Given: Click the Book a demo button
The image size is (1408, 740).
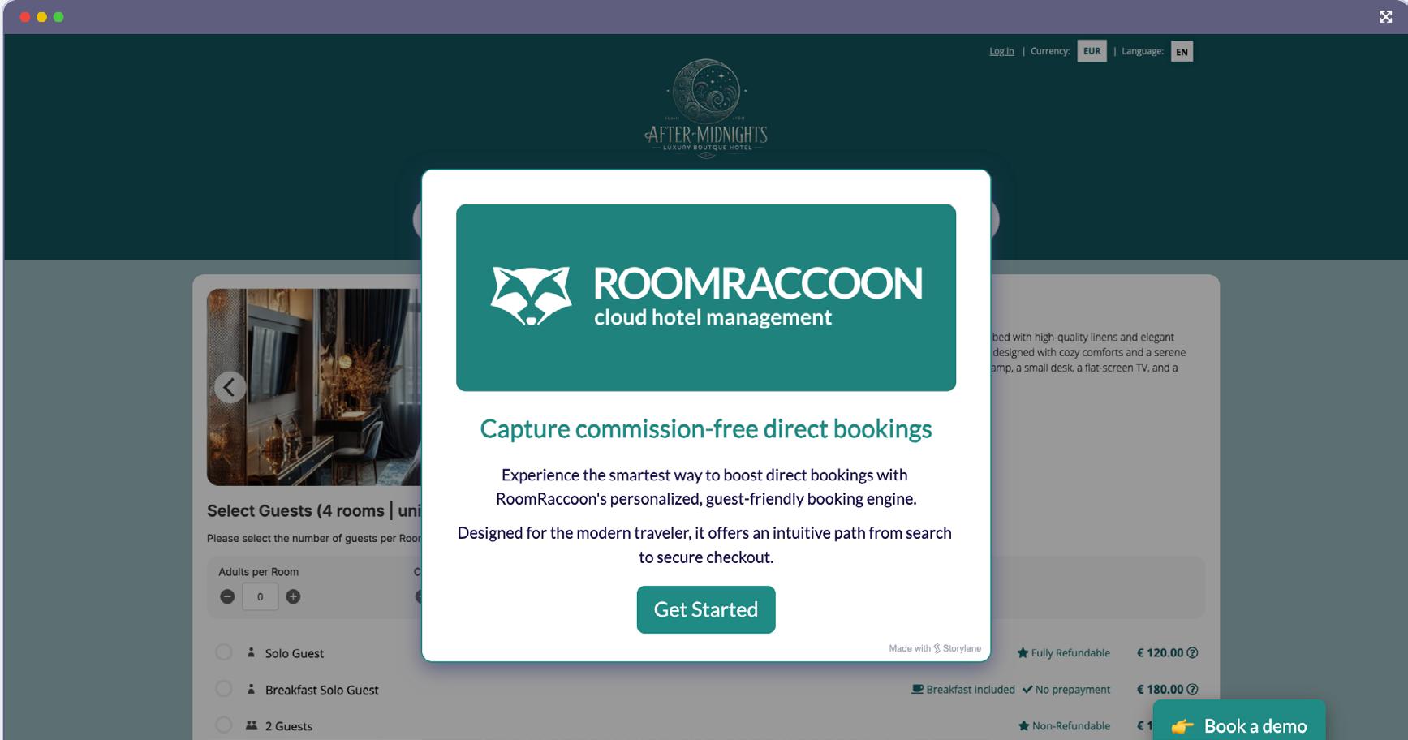Looking at the screenshot, I should 1239,722.
